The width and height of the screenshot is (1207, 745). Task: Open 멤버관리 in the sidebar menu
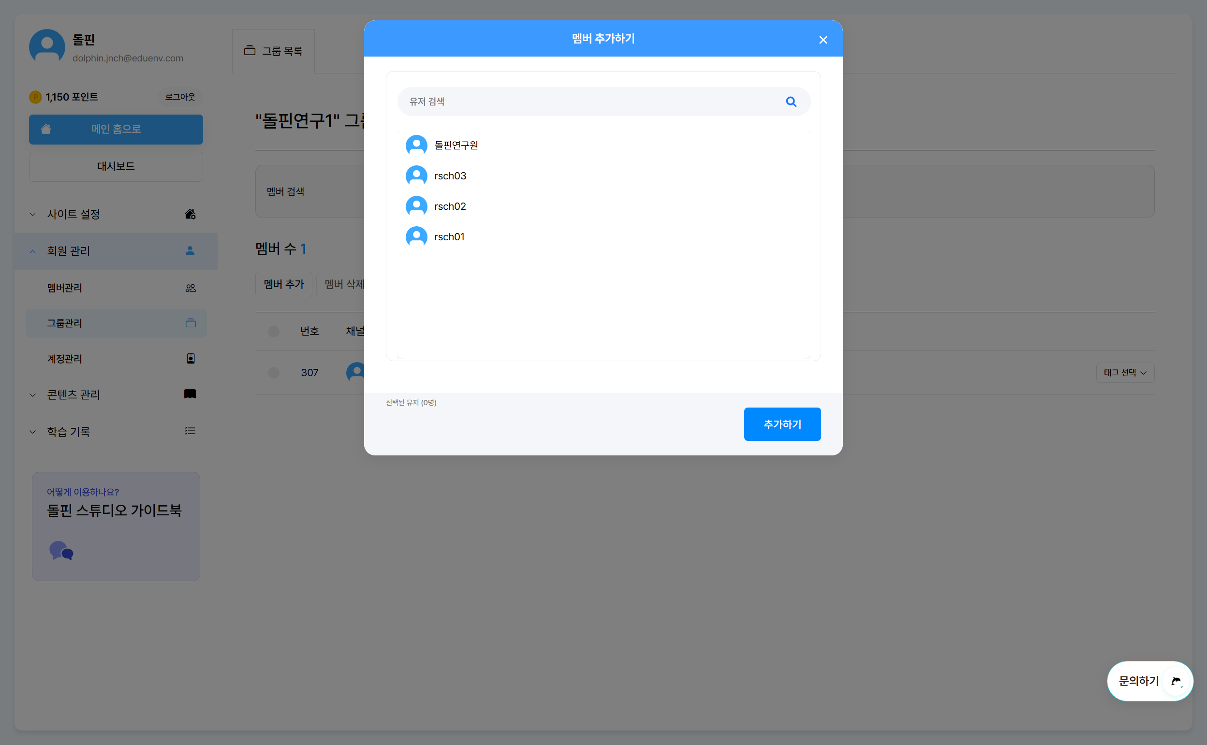point(65,288)
